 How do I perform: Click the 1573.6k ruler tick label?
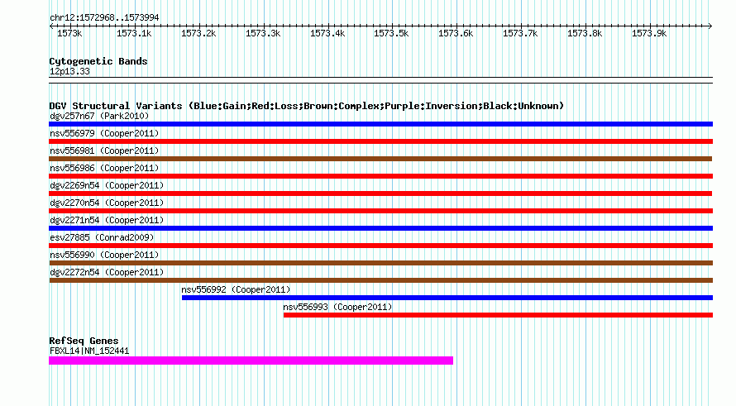tap(456, 33)
